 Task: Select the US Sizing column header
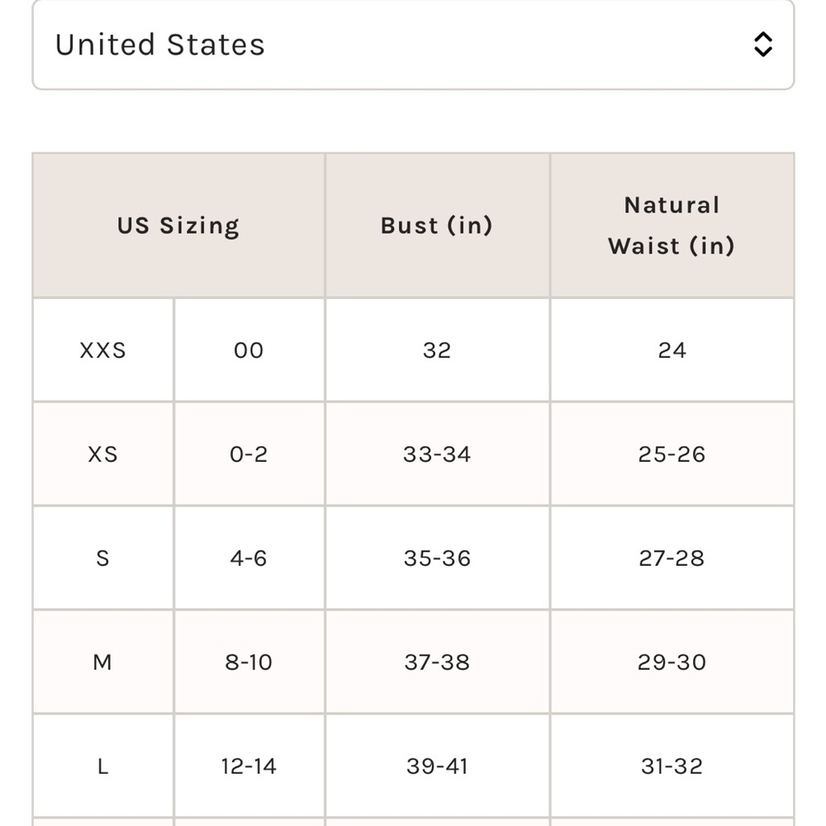(x=178, y=225)
